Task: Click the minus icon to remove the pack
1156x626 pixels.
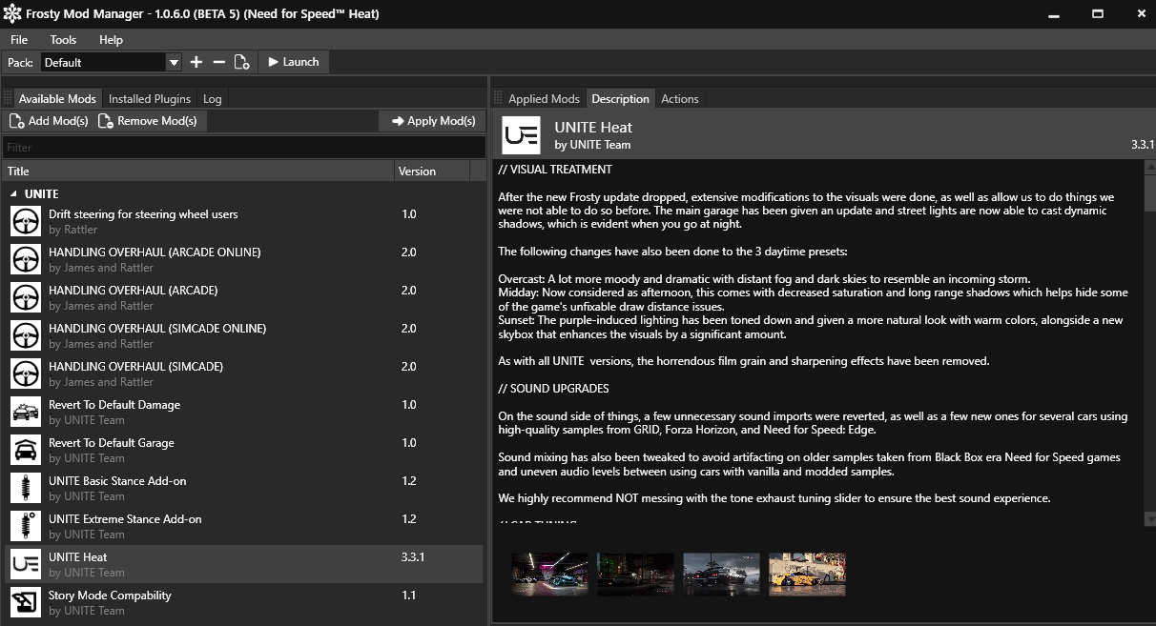Action: pyautogui.click(x=219, y=62)
